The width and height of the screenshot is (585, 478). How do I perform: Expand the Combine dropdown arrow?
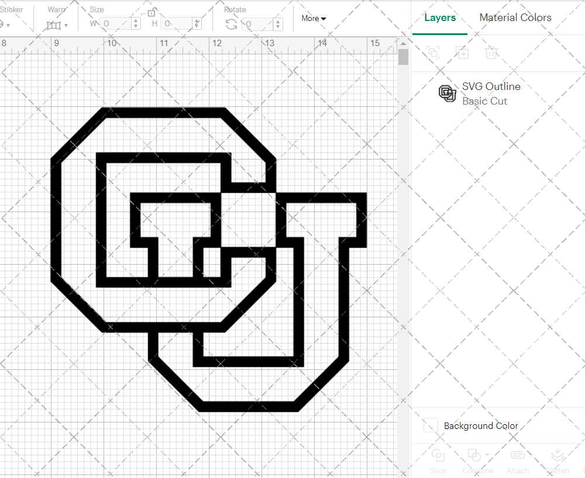[487, 455]
